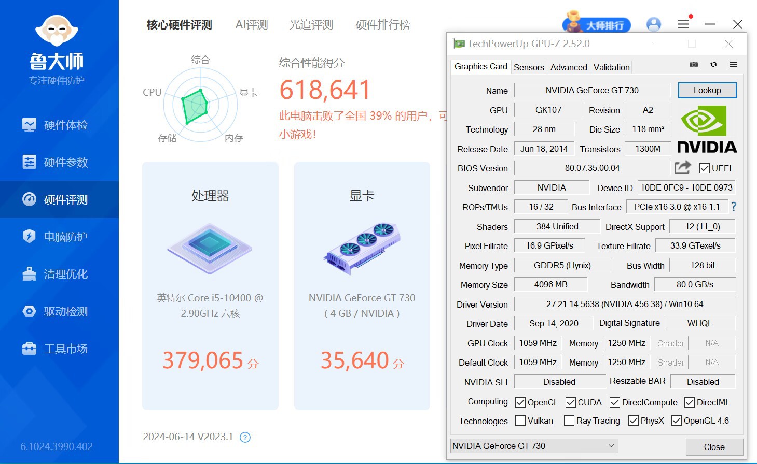This screenshot has width=757, height=464.
Task: Click the 工具市场 toolbox icon
Action: pos(29,349)
